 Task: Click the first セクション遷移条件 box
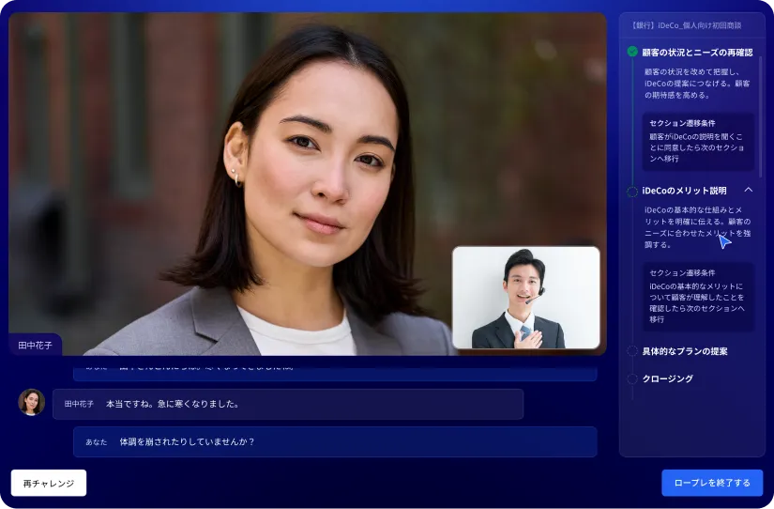pos(698,141)
